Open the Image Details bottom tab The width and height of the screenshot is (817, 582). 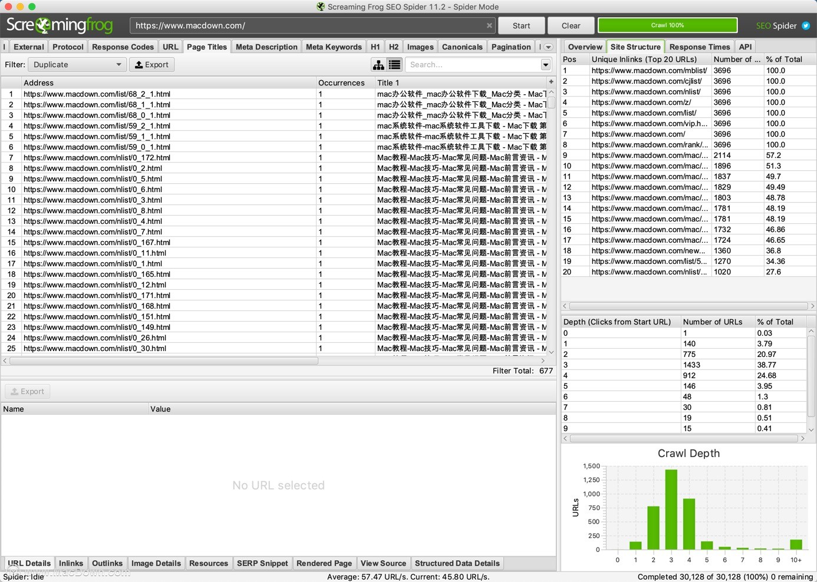(156, 563)
